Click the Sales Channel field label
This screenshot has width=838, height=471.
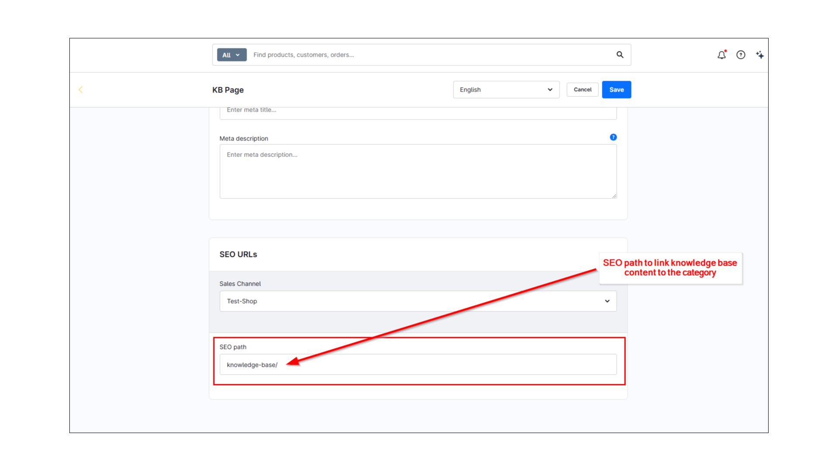pyautogui.click(x=240, y=284)
